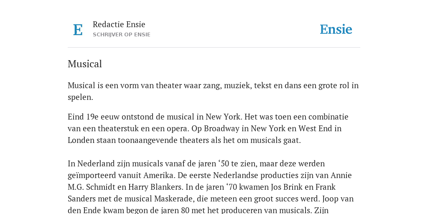This screenshot has width=428, height=214.
Task: Click the definition paragraph starting 'Musical is een vorm'
Action: click(213, 91)
